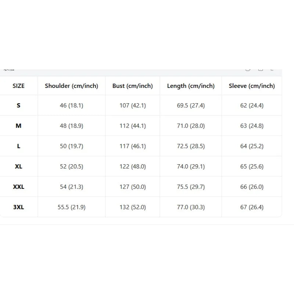Click the Bust (cm/inch) header cell
The image size is (294, 294).
point(133,86)
